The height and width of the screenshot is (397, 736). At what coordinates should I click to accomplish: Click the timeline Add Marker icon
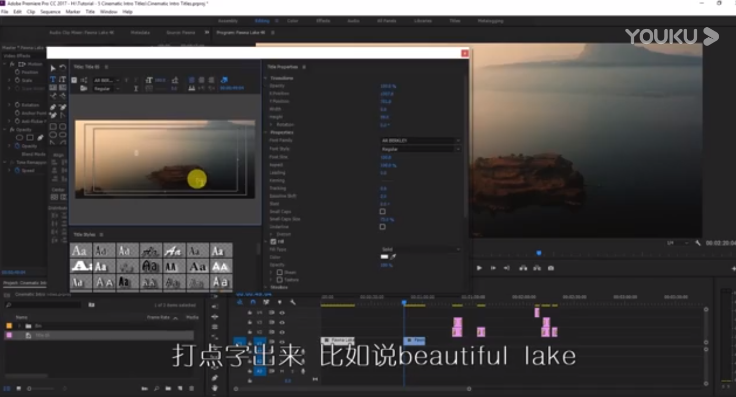coord(279,302)
